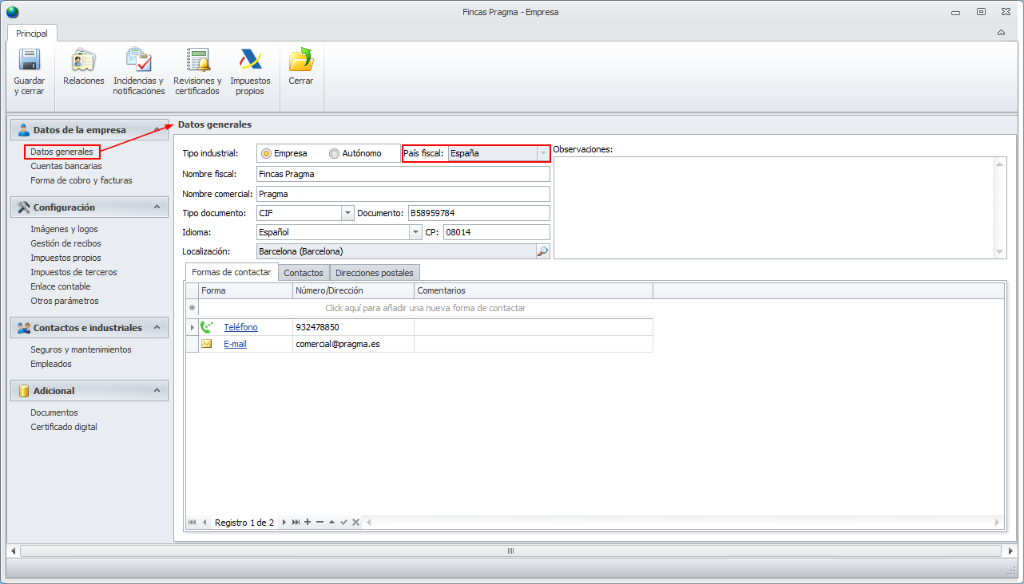This screenshot has width=1024, height=584.
Task: Click the green phone icon in Teléfono row
Action: tap(207, 327)
